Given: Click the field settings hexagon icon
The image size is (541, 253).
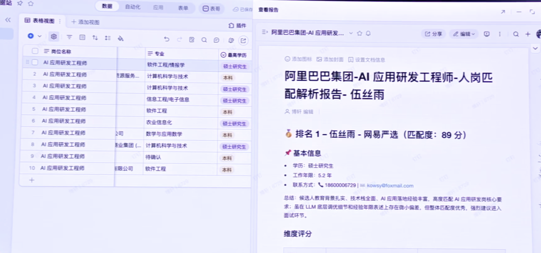Looking at the screenshot, I should point(54,37).
